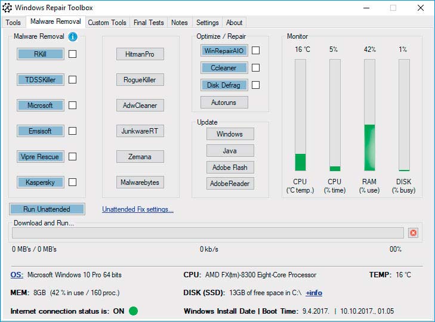Enable the Disk Defrag checkbox
The height and width of the screenshot is (322, 435).
[x=255, y=85]
